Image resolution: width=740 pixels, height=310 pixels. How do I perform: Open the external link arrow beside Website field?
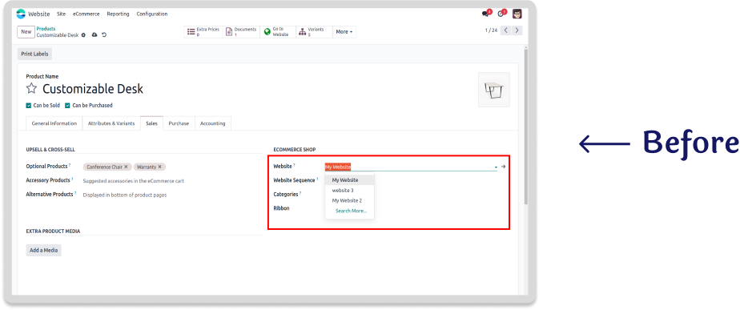(504, 167)
